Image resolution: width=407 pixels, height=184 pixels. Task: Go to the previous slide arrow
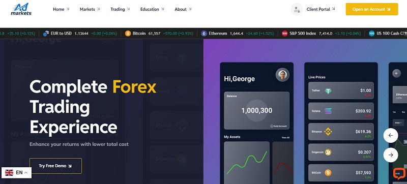391,135
